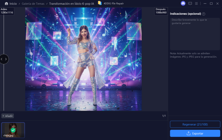Open the hamburger menu in title bar
The width and height of the screenshot is (222, 140).
click(x=196, y=4)
